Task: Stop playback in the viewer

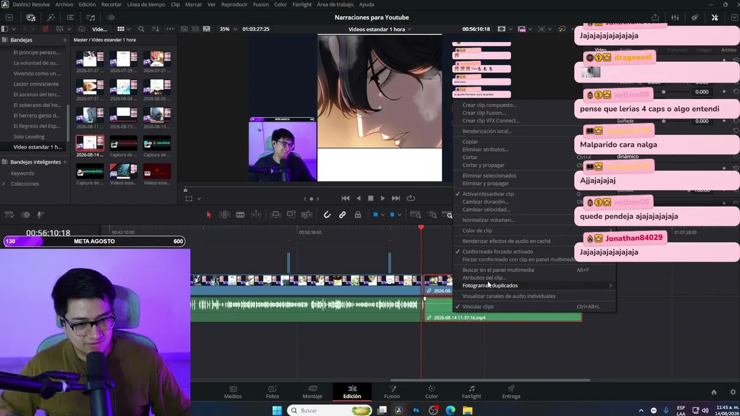Action: pos(371,198)
